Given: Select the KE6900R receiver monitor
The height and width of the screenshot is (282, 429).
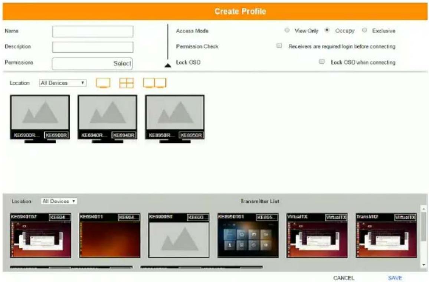Looking at the screenshot, I should 40,119.
